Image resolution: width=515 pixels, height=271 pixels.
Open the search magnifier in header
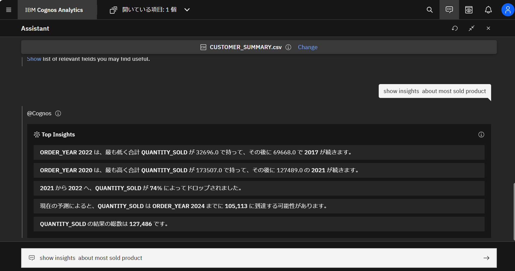(430, 10)
